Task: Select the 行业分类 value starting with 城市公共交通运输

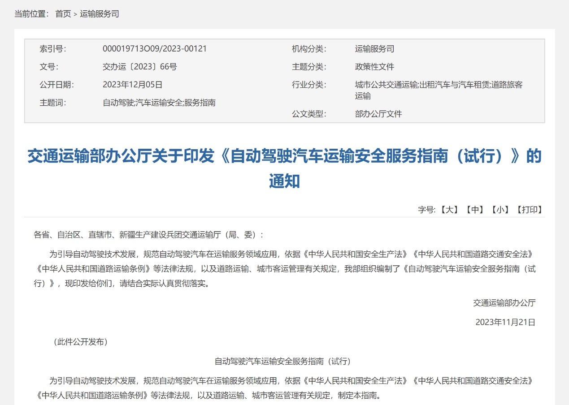Action: [439, 90]
